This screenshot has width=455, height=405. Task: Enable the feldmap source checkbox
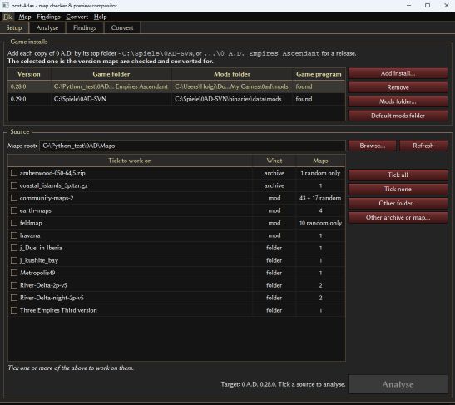[14, 223]
